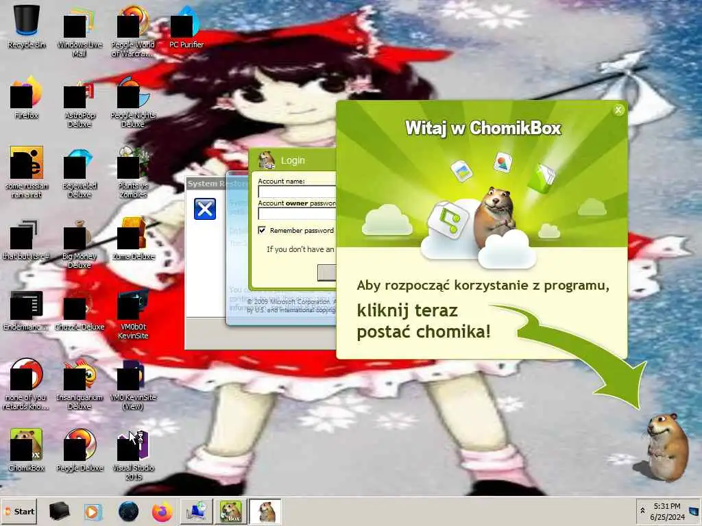
Task: Click the Account name input field
Action: pyautogui.click(x=297, y=192)
